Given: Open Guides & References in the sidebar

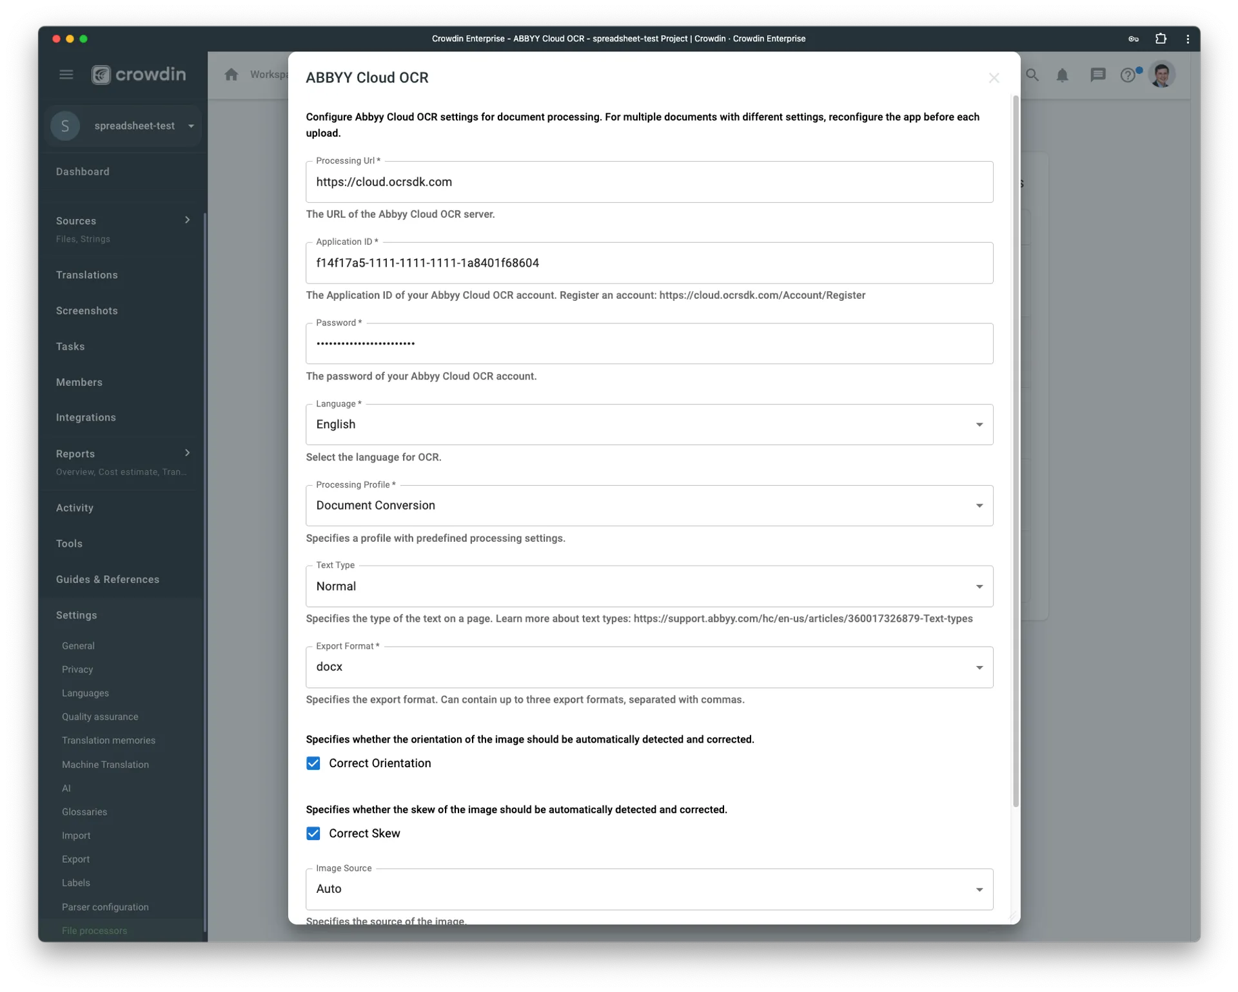Looking at the screenshot, I should (x=108, y=580).
